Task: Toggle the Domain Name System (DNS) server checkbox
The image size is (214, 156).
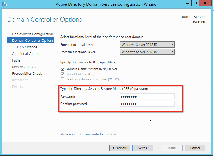Action: tap(63, 69)
